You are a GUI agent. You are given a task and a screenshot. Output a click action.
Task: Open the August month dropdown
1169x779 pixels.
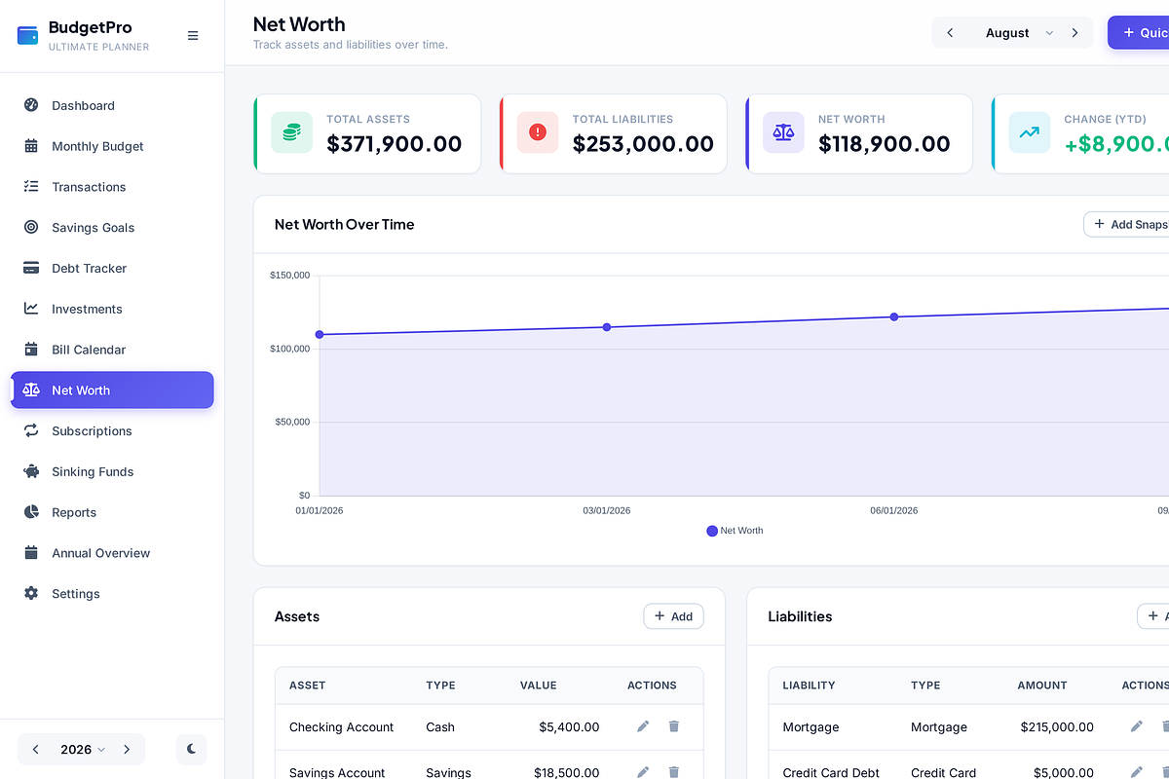[1019, 33]
